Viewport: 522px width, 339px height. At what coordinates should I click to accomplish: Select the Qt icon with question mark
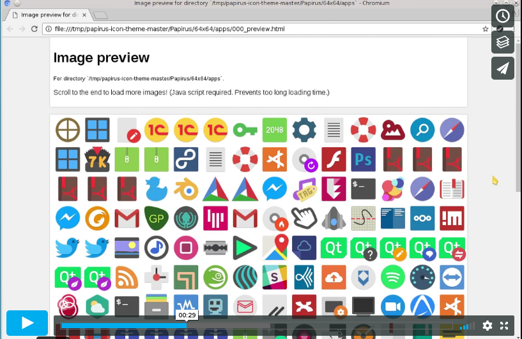364,249
